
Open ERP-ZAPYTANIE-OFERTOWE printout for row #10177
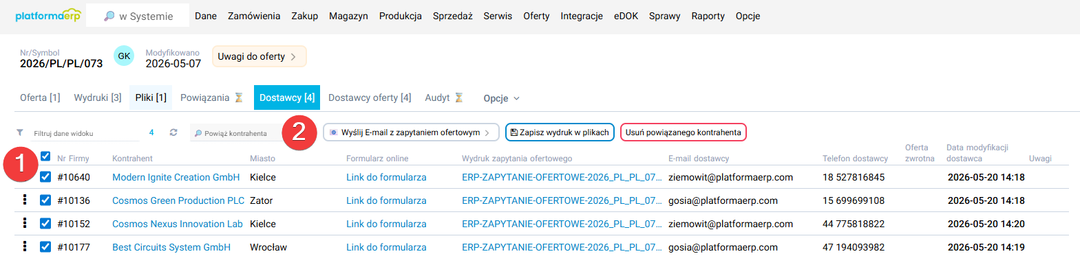(x=562, y=247)
